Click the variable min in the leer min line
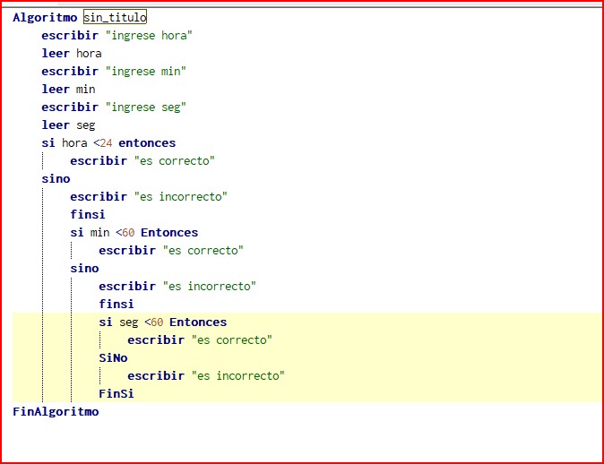Screen dimensions: 604x464 [84, 89]
